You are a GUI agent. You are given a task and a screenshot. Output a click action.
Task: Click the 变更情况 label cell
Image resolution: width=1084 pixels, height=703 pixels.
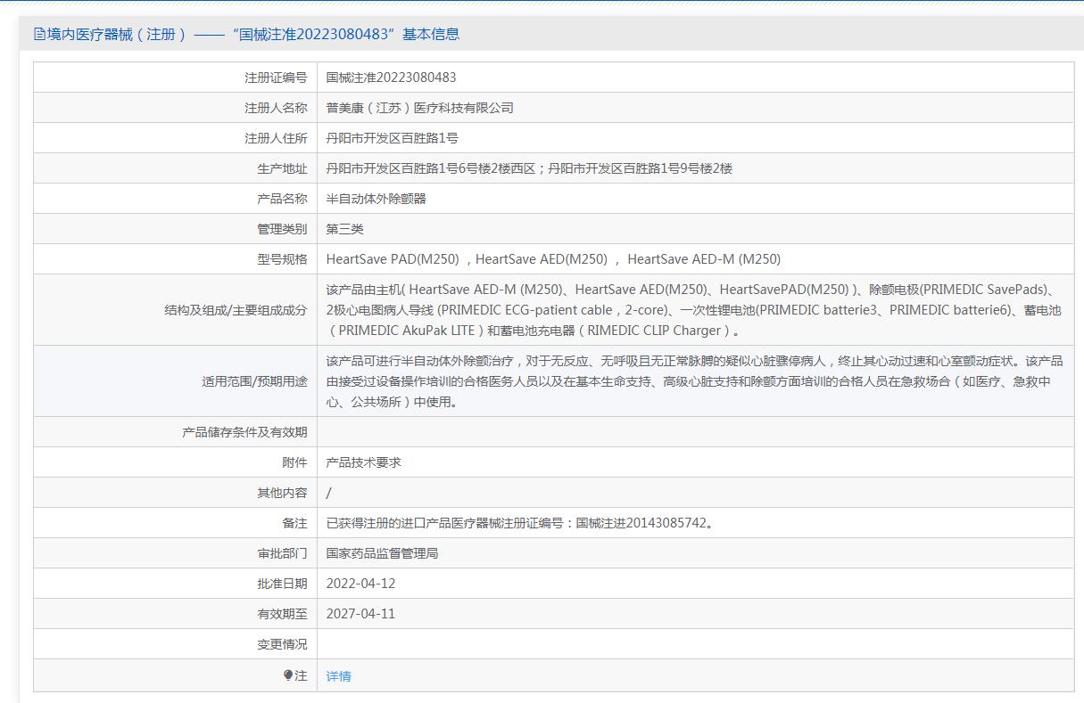click(175, 644)
